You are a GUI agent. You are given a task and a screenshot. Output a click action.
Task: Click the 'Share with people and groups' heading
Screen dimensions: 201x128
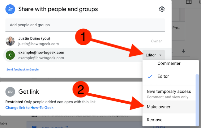point(58,9)
